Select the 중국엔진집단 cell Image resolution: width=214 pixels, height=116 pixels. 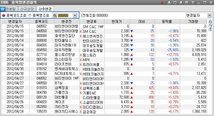[67, 36]
